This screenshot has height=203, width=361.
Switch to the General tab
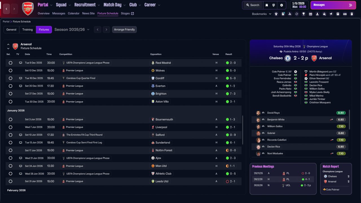[x=11, y=30]
